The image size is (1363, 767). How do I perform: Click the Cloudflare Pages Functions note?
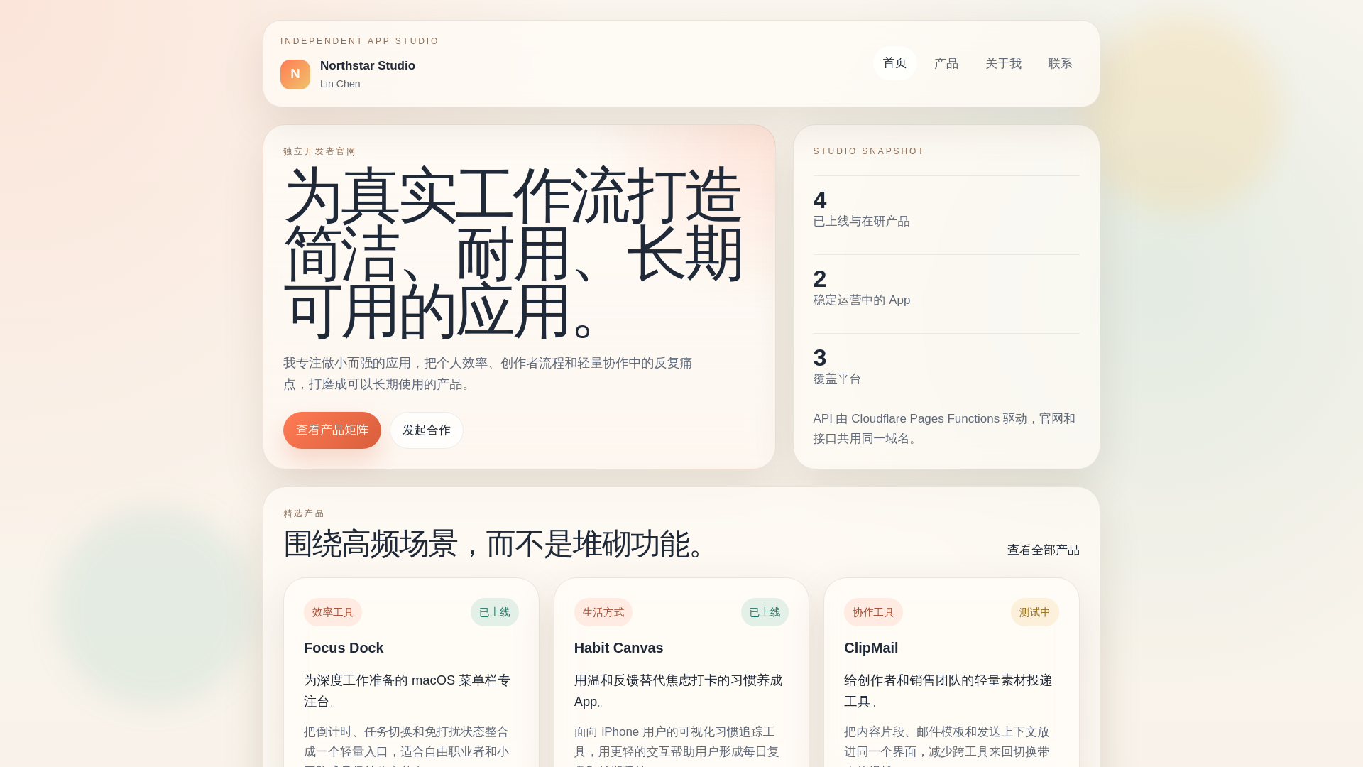coord(946,429)
